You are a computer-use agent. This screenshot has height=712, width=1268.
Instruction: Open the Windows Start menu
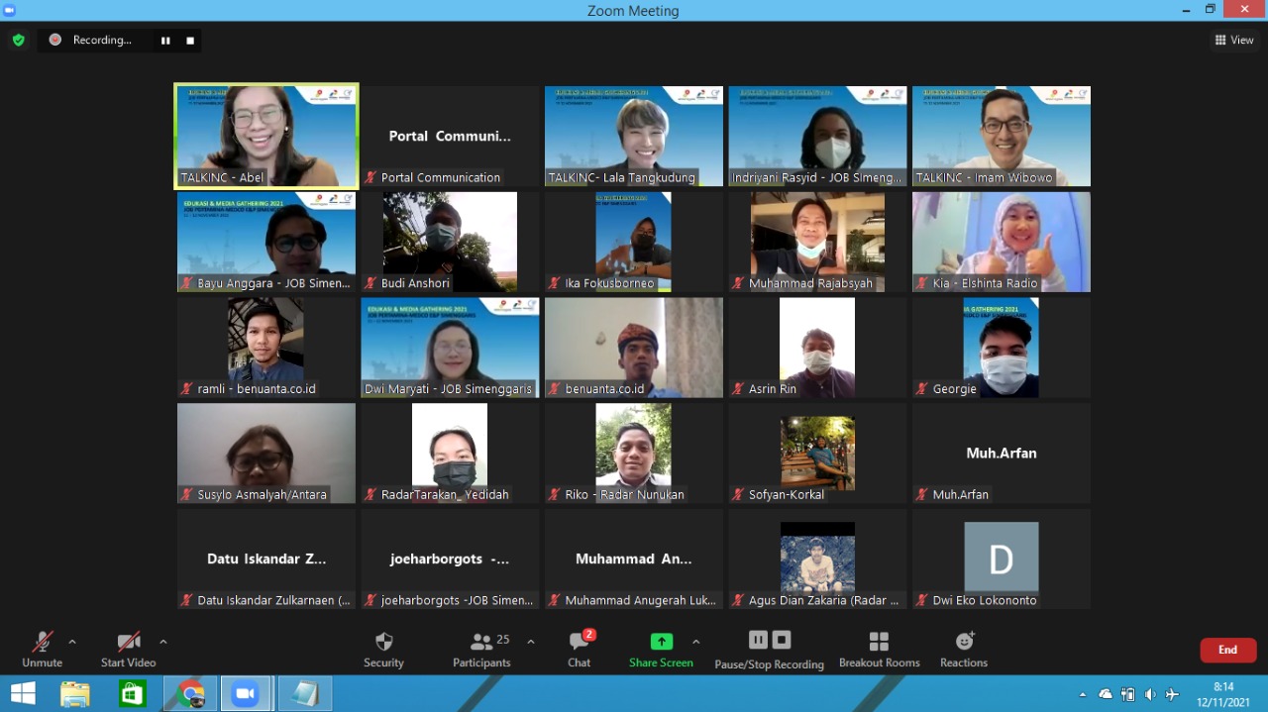(23, 693)
